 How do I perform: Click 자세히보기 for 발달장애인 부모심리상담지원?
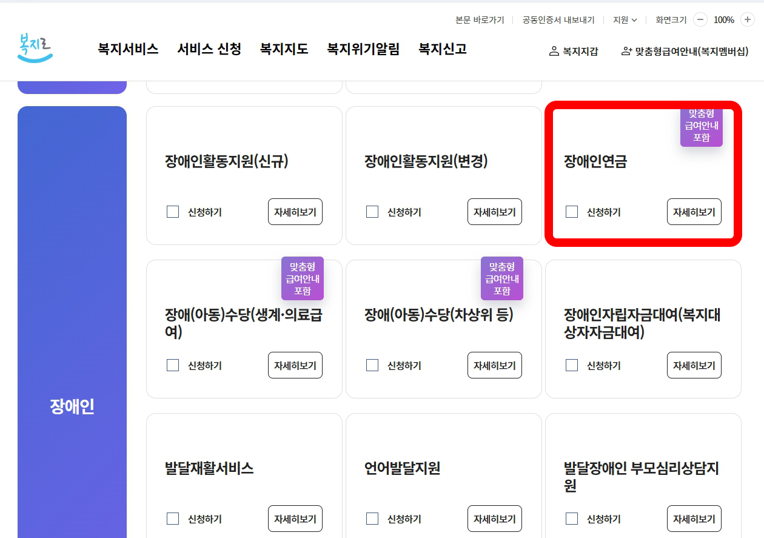(694, 519)
